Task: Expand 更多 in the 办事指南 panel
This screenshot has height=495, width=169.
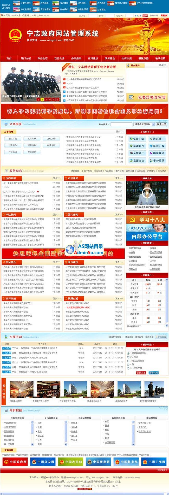Action: (x=120, y=132)
